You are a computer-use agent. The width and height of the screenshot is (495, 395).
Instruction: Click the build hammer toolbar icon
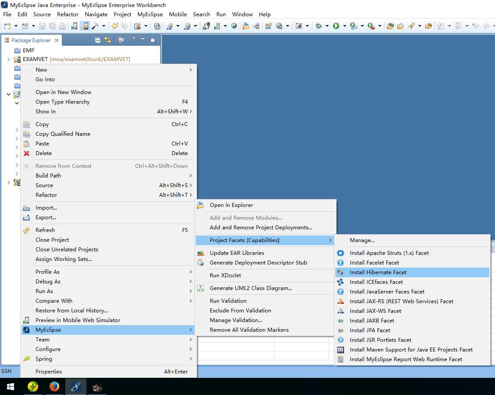[95, 26]
